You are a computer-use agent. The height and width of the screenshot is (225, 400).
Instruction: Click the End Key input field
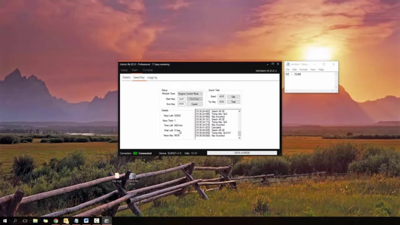tap(181, 104)
